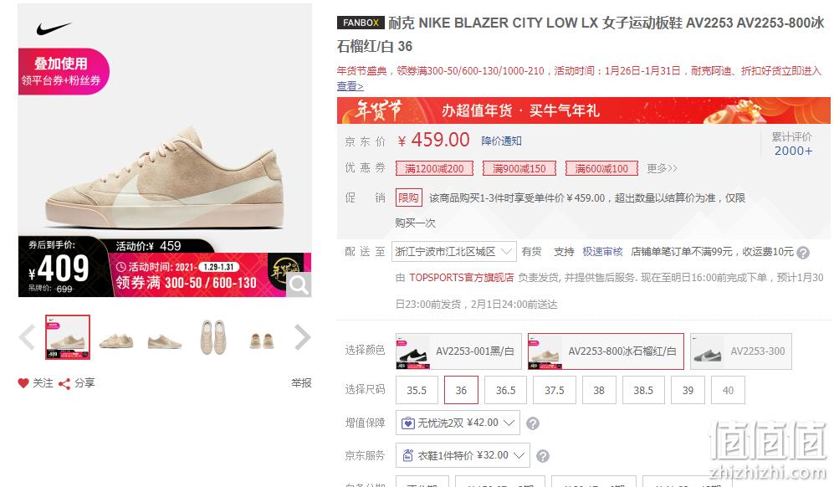Viewport: 834px width, 487px height.
Task: Click the red heart 关注 icon
Action: click(x=23, y=383)
